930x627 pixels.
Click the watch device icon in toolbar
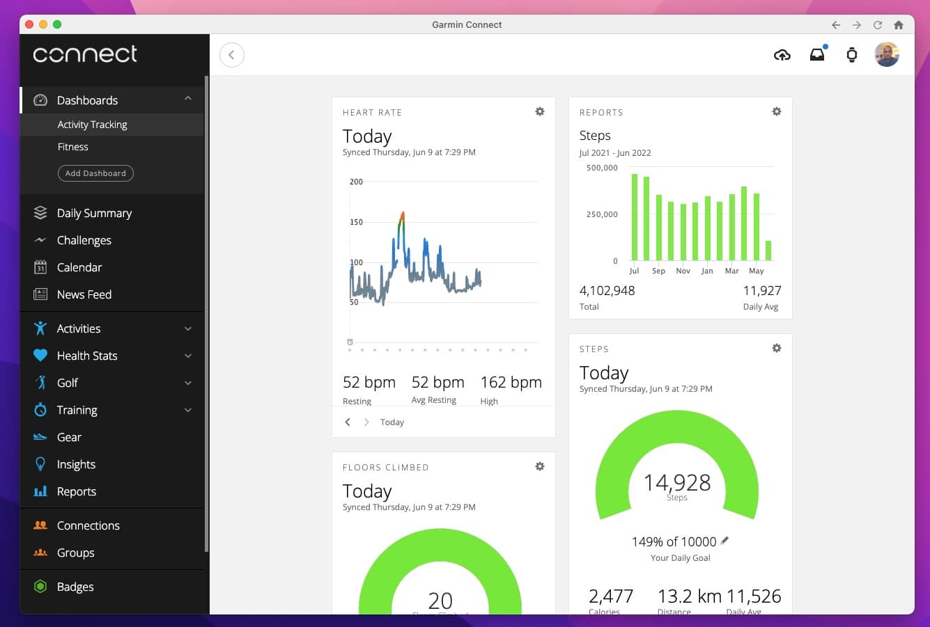click(x=851, y=54)
